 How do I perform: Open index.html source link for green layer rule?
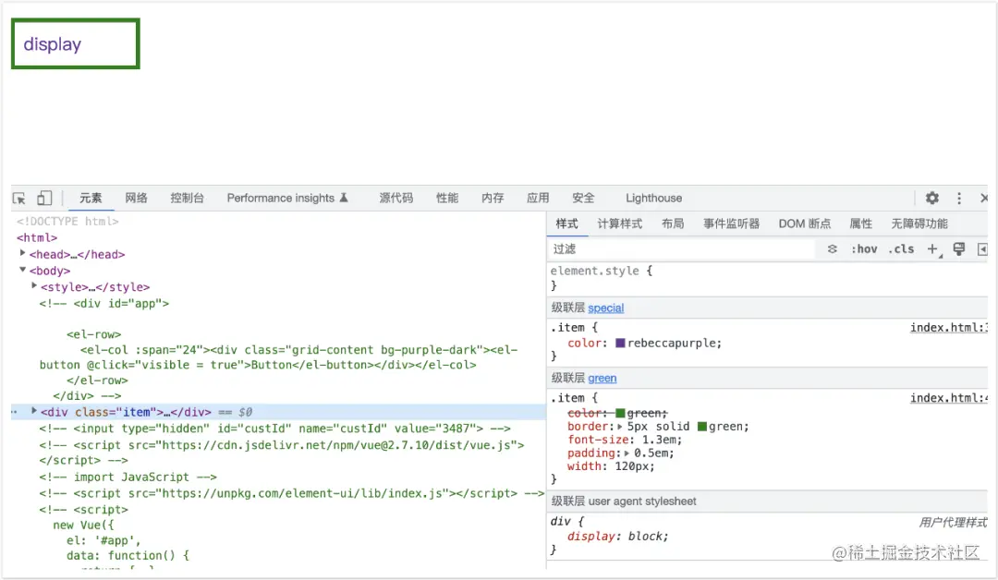pyautogui.click(x=948, y=397)
